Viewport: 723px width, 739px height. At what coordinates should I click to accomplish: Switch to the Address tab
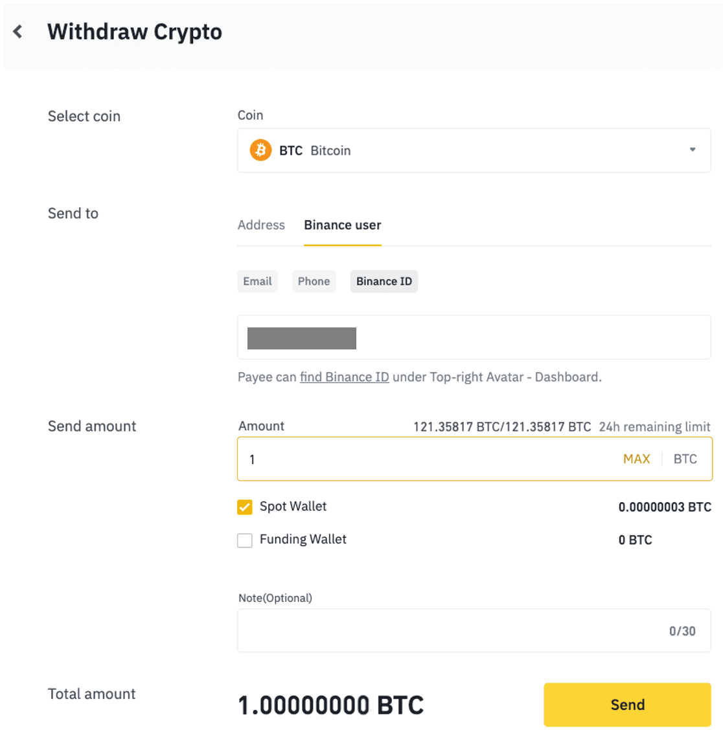261,225
